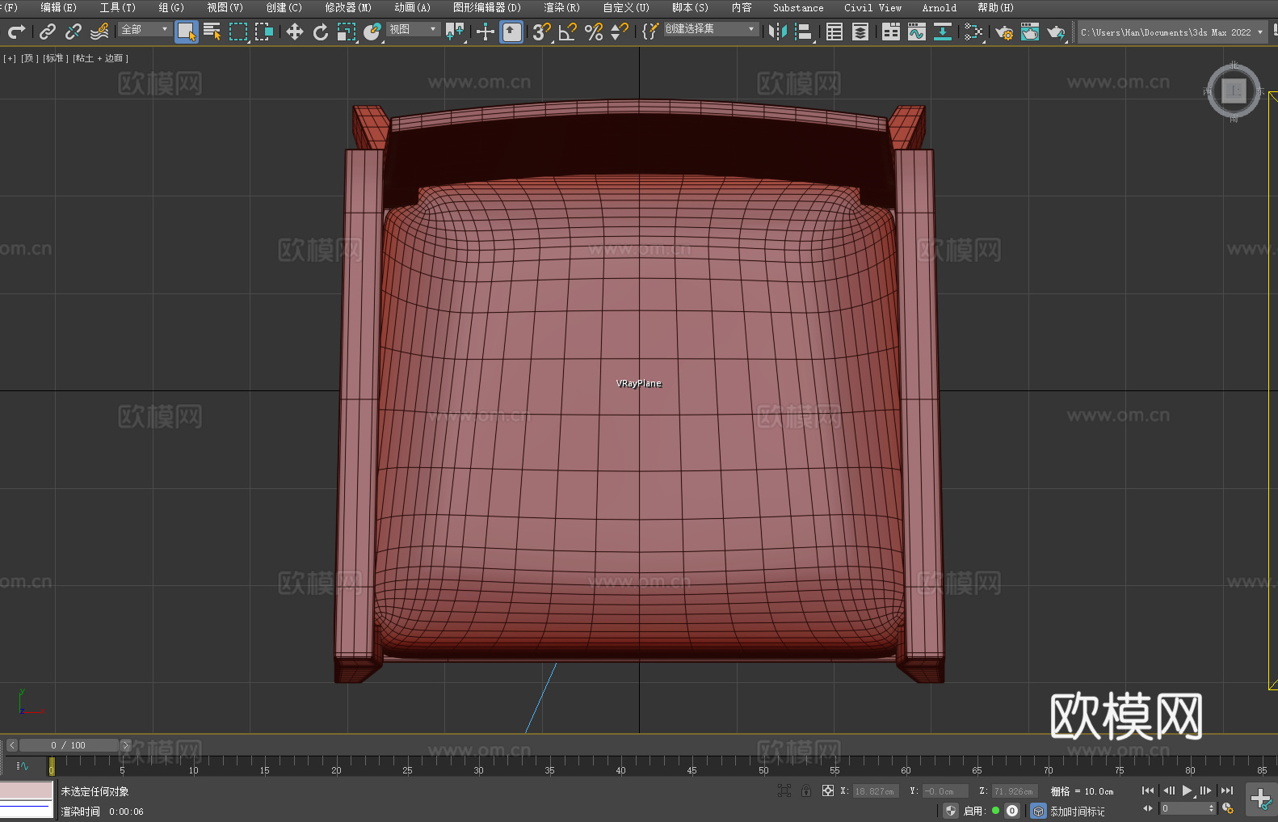Click Edit Named Selection Sets icon
Viewport: 1278px width, 822px height.
(x=650, y=32)
